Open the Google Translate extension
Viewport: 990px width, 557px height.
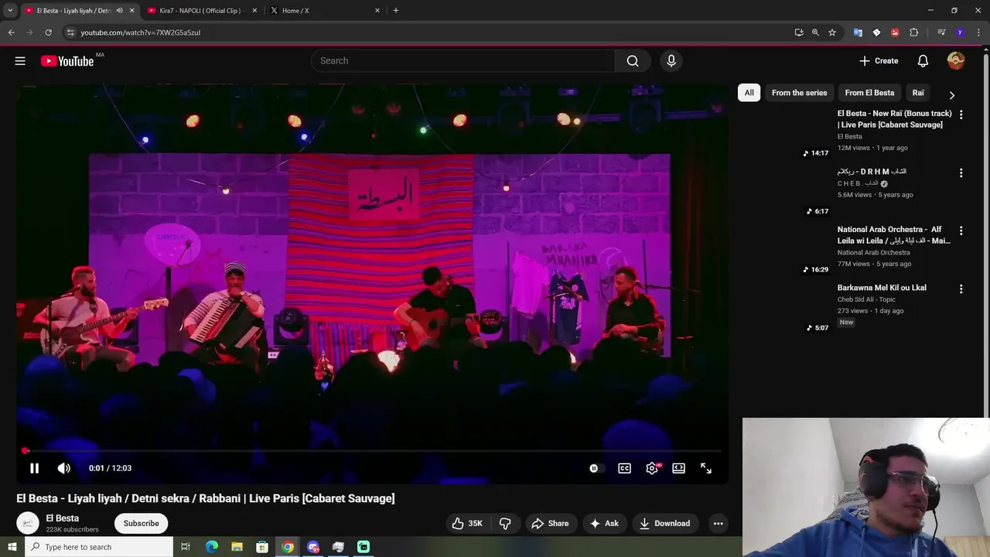tap(858, 32)
